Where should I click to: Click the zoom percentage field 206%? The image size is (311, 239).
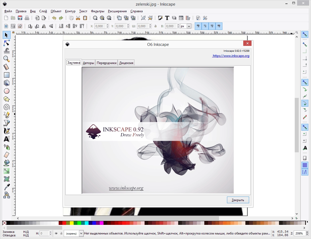tap(300, 233)
